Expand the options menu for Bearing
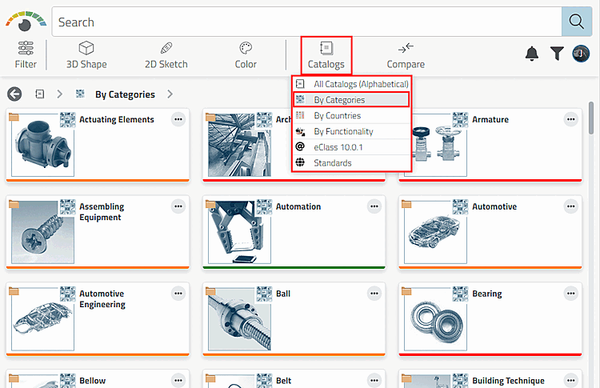The image size is (600, 388). (570, 294)
